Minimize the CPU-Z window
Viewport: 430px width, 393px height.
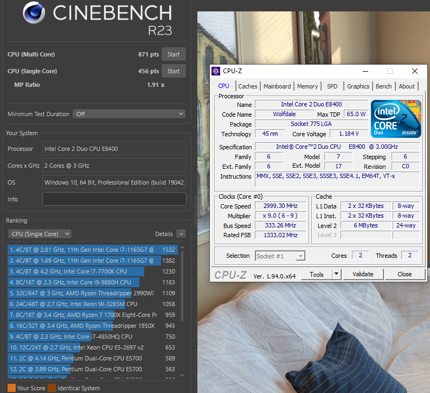(x=365, y=71)
